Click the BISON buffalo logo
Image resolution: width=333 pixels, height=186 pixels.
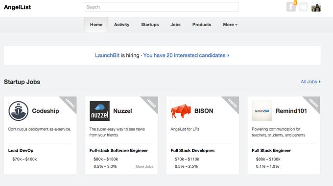pos(181,111)
